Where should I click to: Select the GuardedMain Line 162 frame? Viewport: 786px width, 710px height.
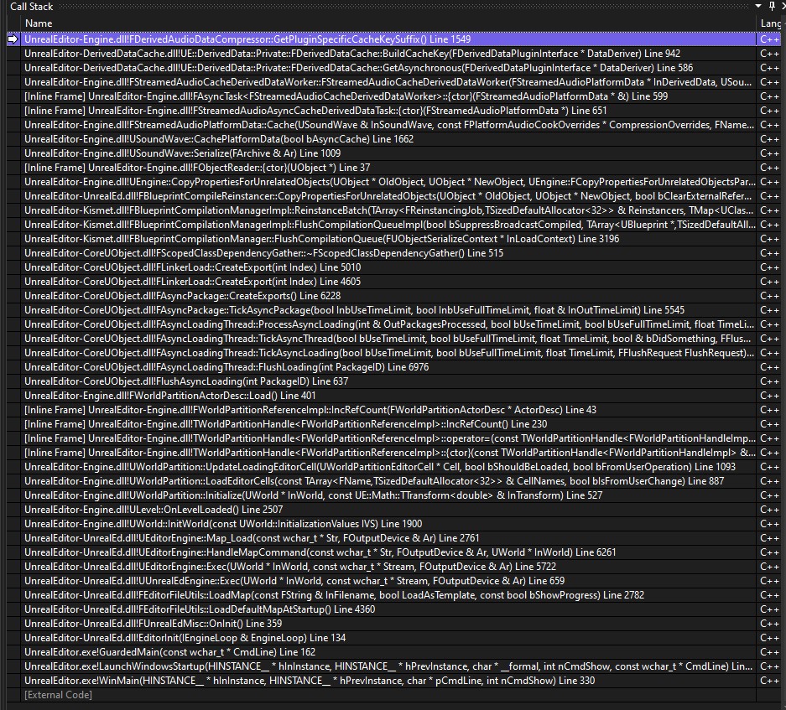pyautogui.click(x=388, y=652)
